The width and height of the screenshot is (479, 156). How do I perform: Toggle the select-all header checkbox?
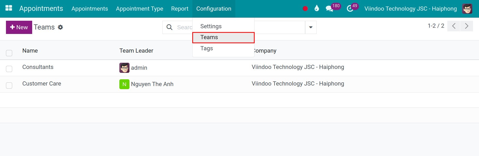[x=9, y=53]
